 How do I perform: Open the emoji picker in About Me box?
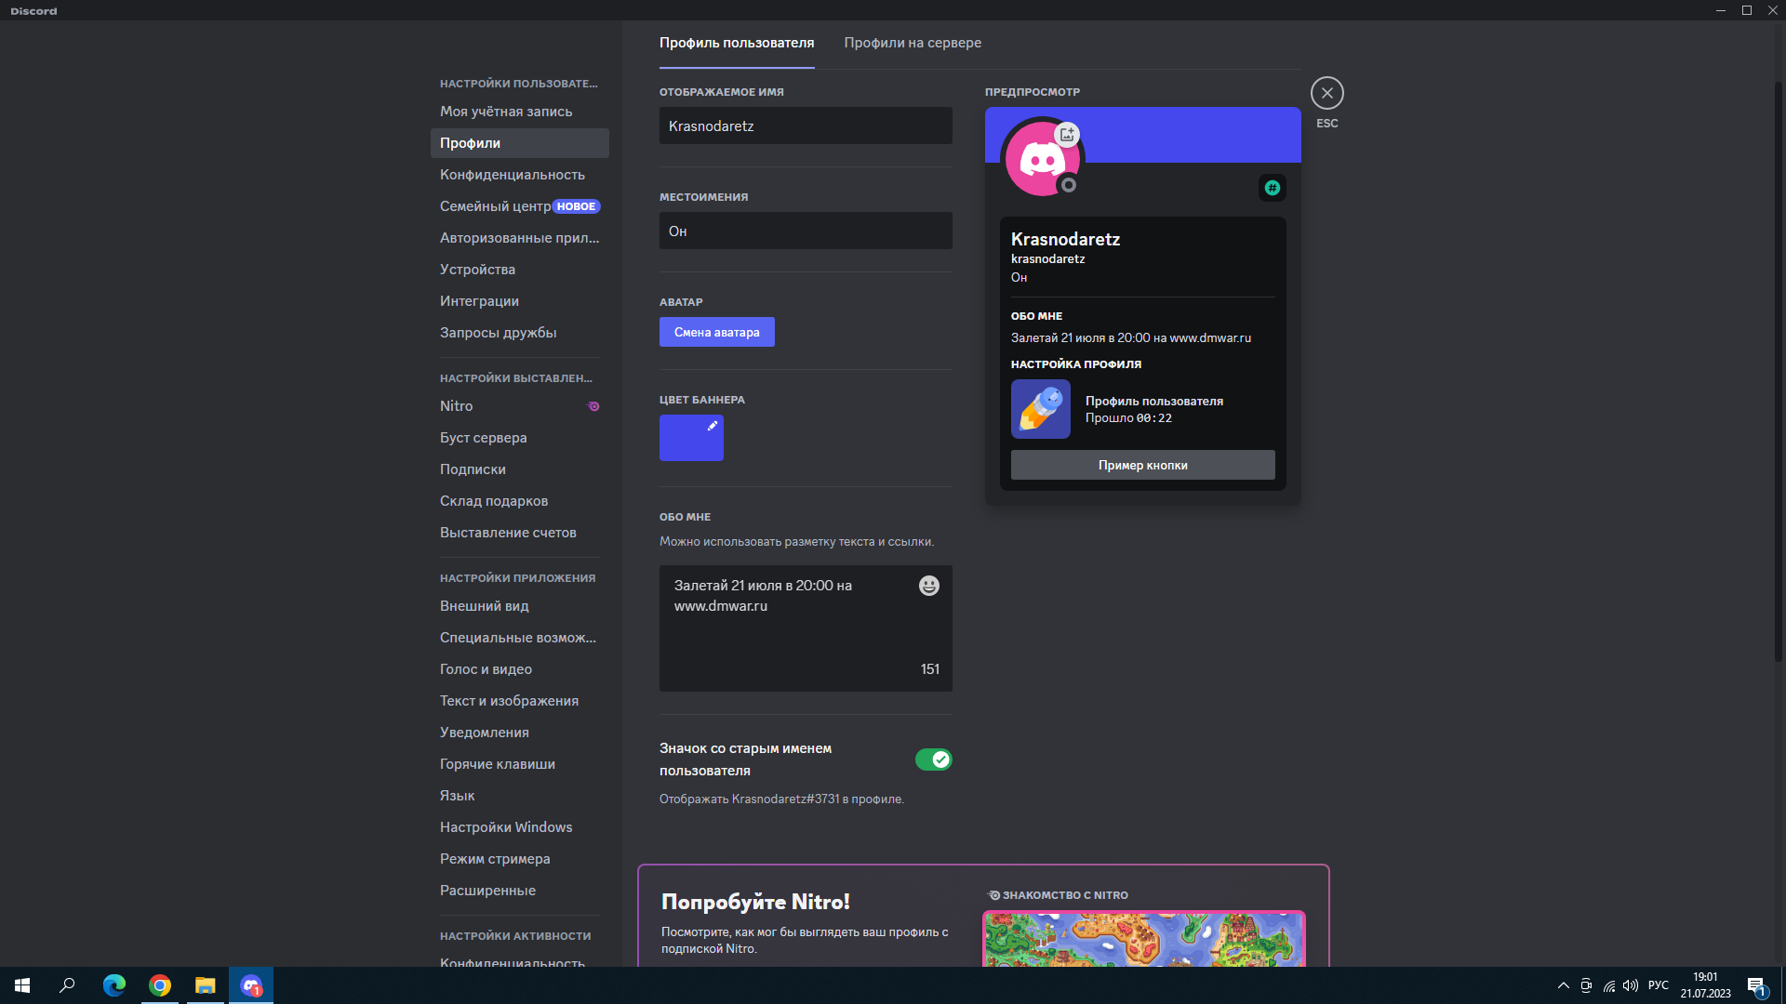pyautogui.click(x=929, y=586)
